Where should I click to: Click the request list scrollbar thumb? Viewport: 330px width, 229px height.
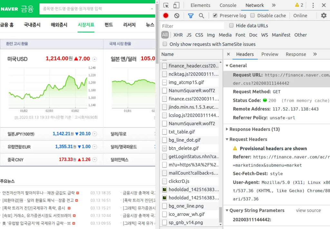click(220, 215)
